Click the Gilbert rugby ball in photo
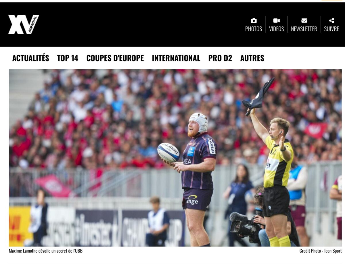Image resolution: width=345 pixels, height=264 pixels. pyautogui.click(x=168, y=152)
